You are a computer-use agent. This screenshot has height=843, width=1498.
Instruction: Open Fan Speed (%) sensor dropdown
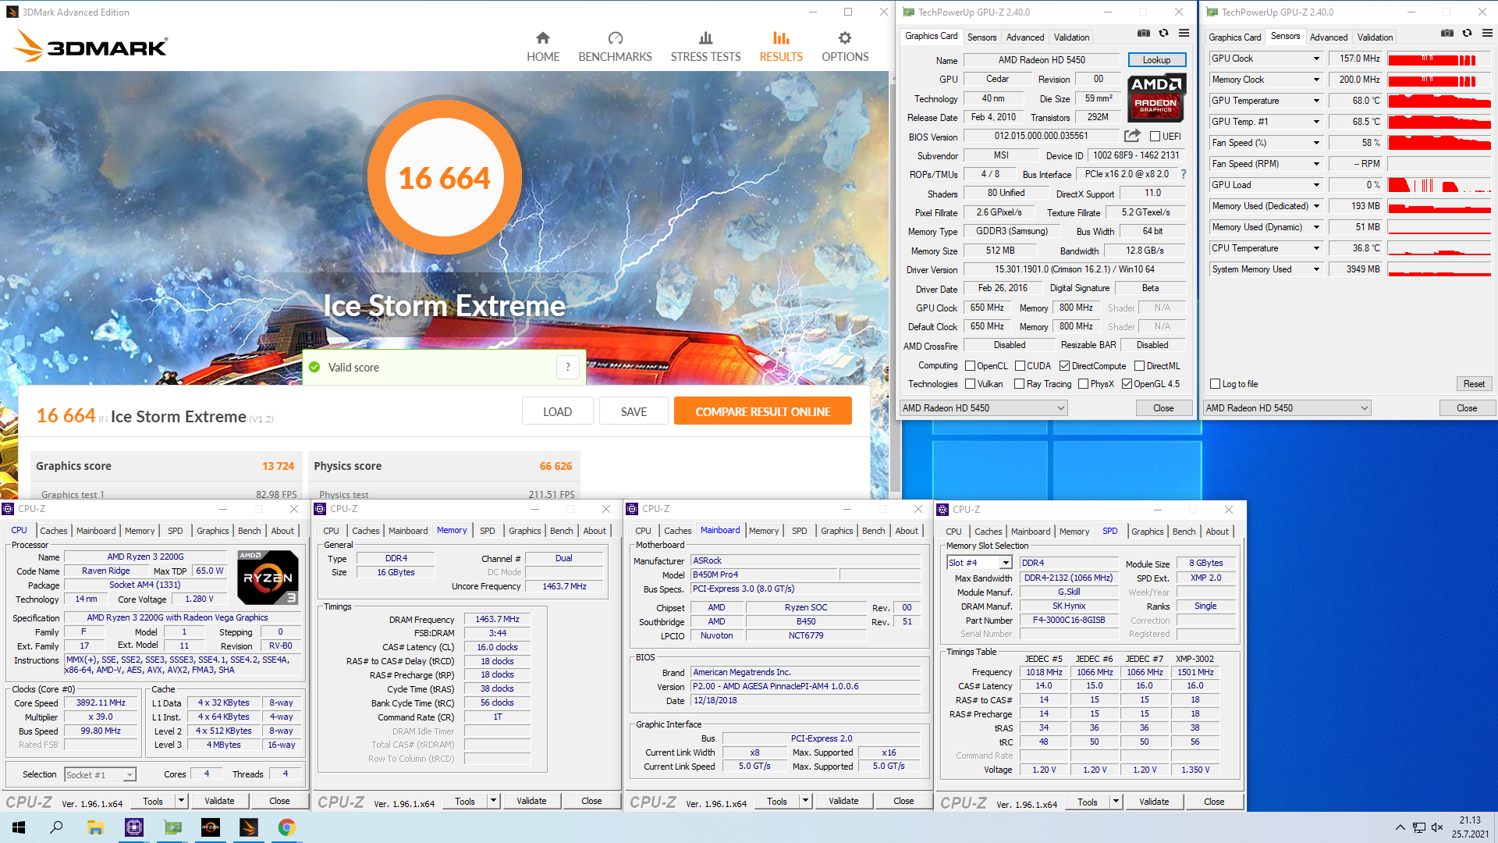point(1316,143)
